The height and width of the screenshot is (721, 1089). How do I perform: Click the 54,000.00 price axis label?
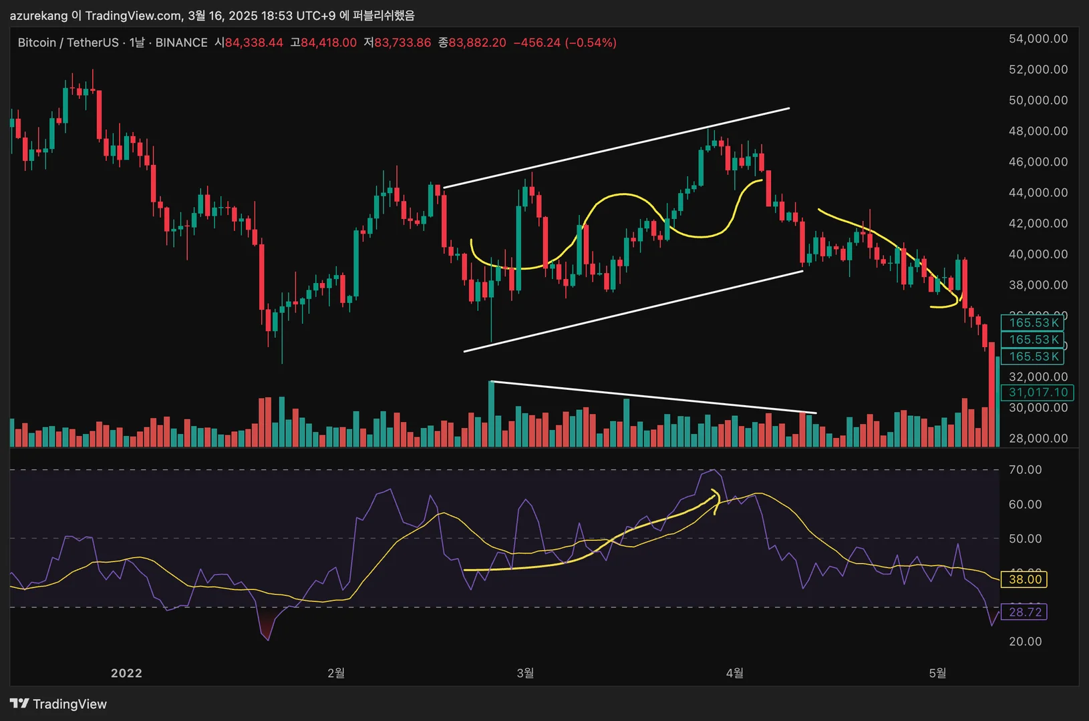(1038, 39)
